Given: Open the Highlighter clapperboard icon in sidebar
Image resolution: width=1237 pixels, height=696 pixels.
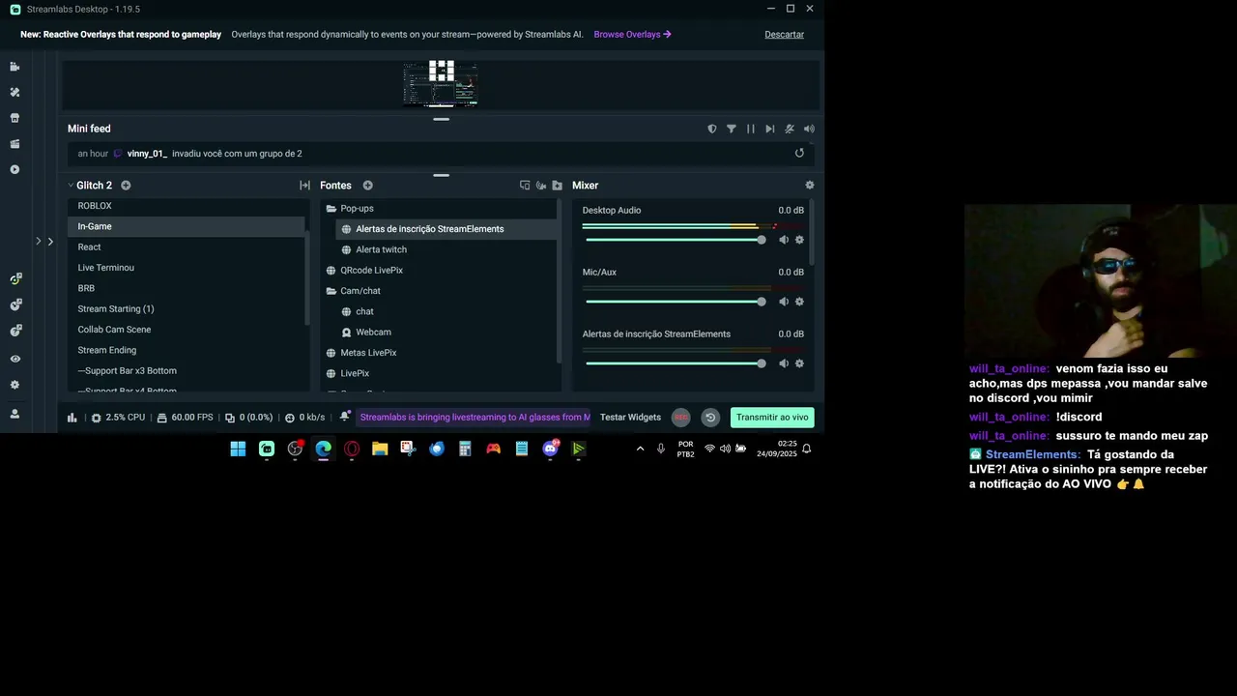Looking at the screenshot, I should click(x=14, y=144).
